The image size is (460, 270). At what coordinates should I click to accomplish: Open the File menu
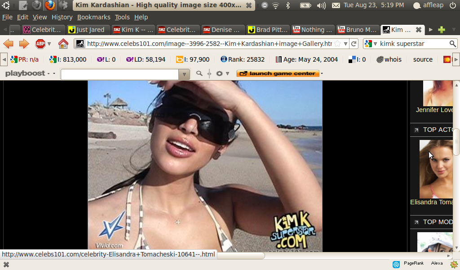(x=7, y=18)
